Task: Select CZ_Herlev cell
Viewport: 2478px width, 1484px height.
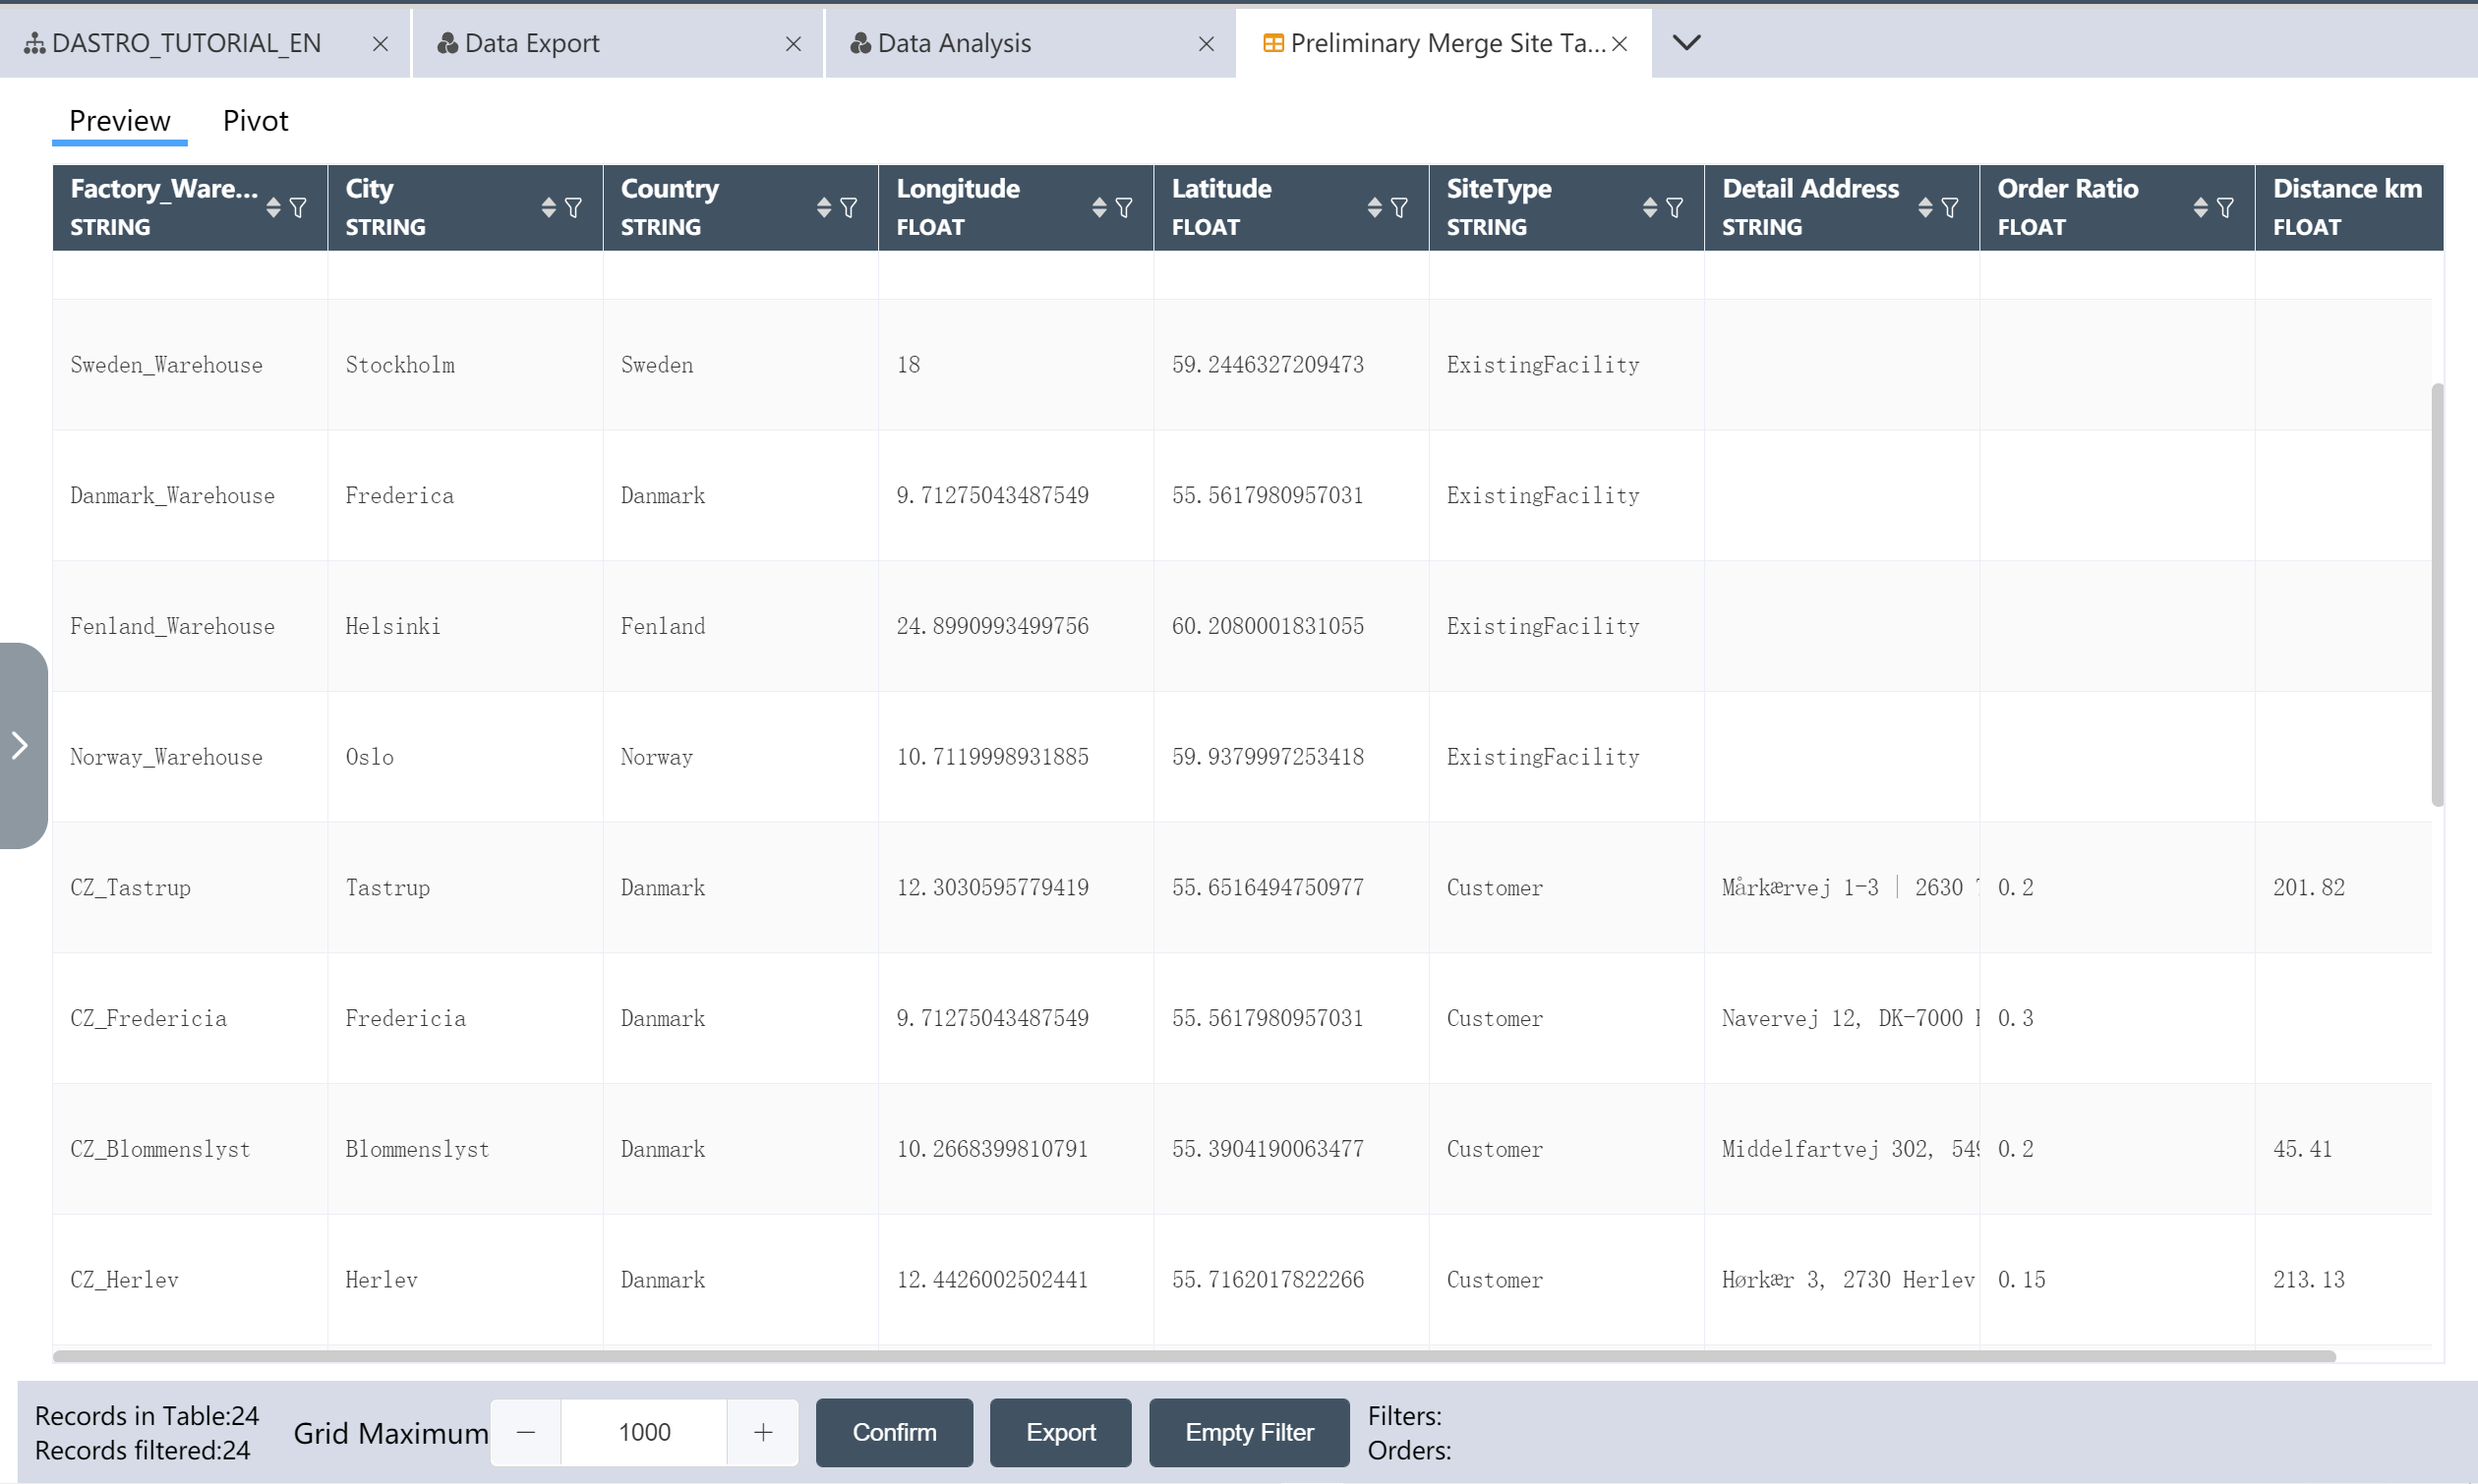Action: [x=190, y=1280]
